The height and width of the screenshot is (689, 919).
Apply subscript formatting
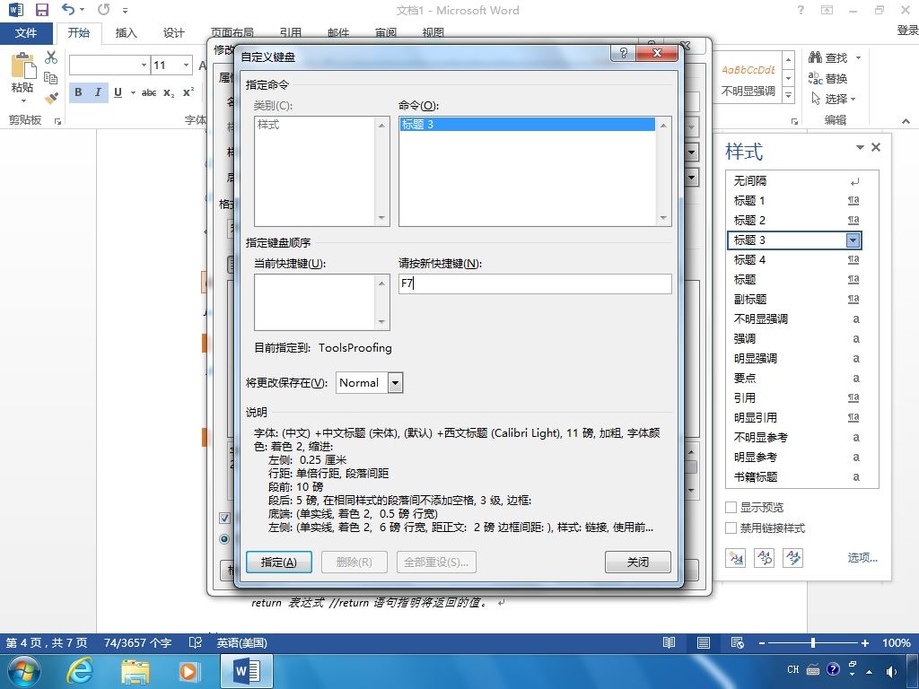(x=169, y=92)
